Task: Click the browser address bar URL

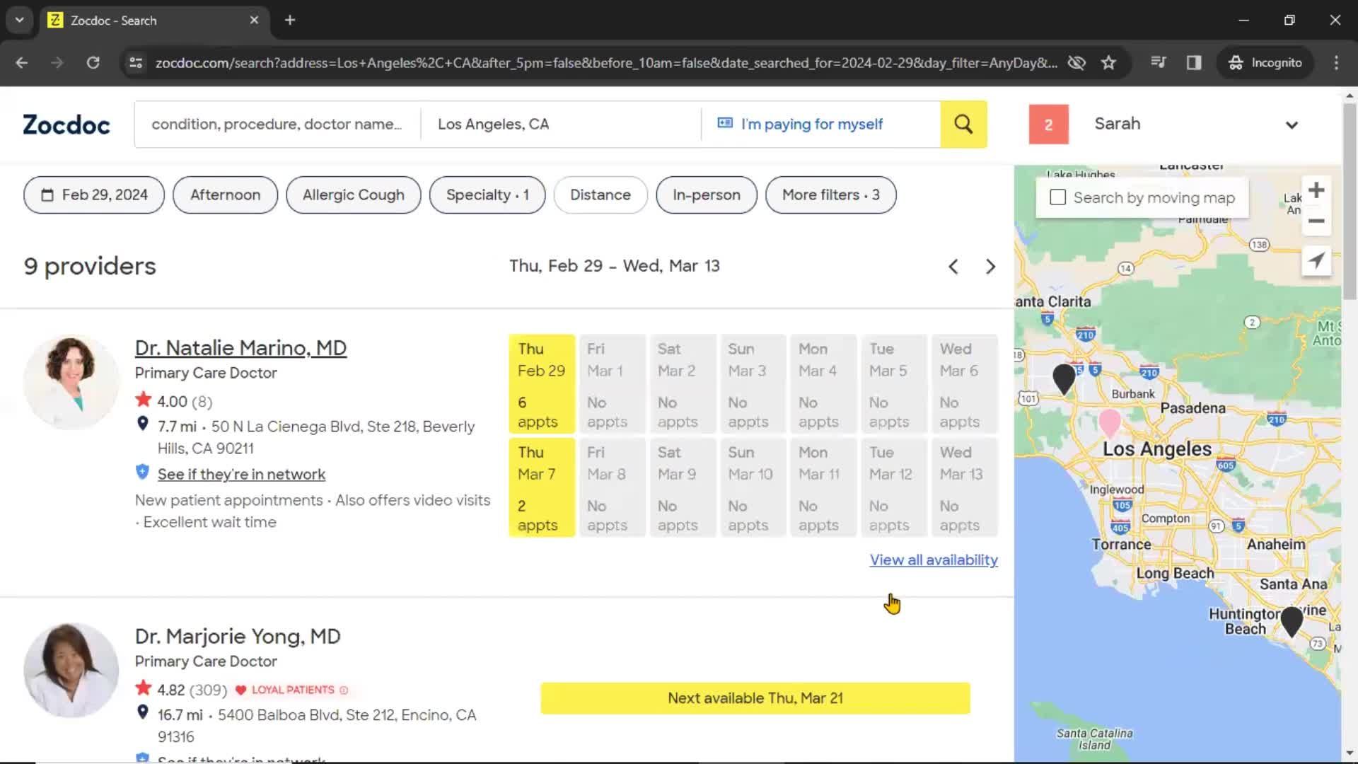Action: (x=606, y=62)
